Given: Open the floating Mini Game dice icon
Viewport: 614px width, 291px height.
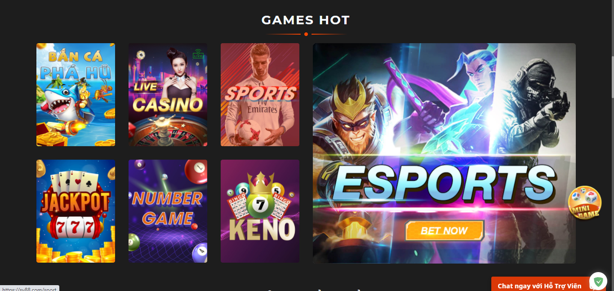Looking at the screenshot, I should click(x=585, y=203).
